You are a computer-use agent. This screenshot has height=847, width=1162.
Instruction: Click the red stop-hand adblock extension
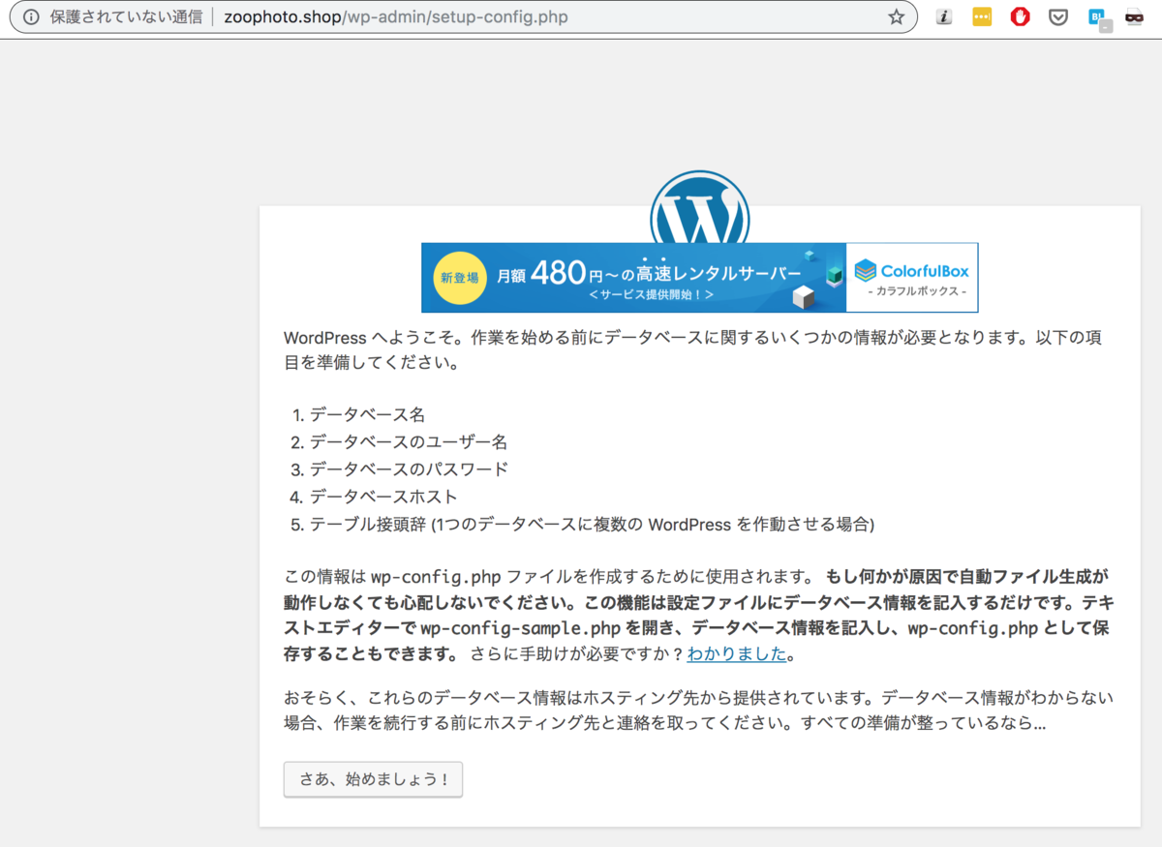1020,17
